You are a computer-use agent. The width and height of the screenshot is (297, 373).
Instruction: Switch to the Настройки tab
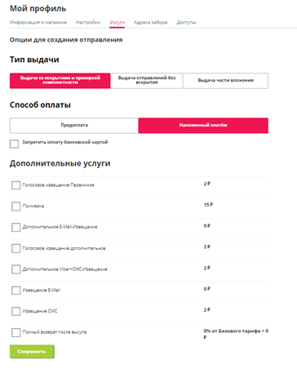pyautogui.click(x=88, y=22)
